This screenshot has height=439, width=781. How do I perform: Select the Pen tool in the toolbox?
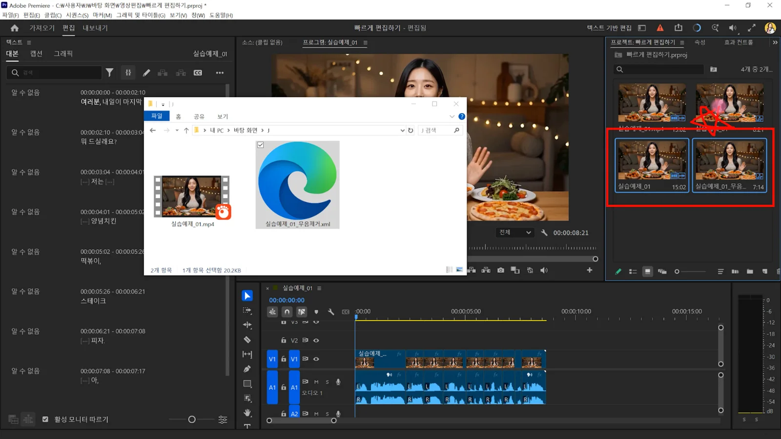pos(247,369)
